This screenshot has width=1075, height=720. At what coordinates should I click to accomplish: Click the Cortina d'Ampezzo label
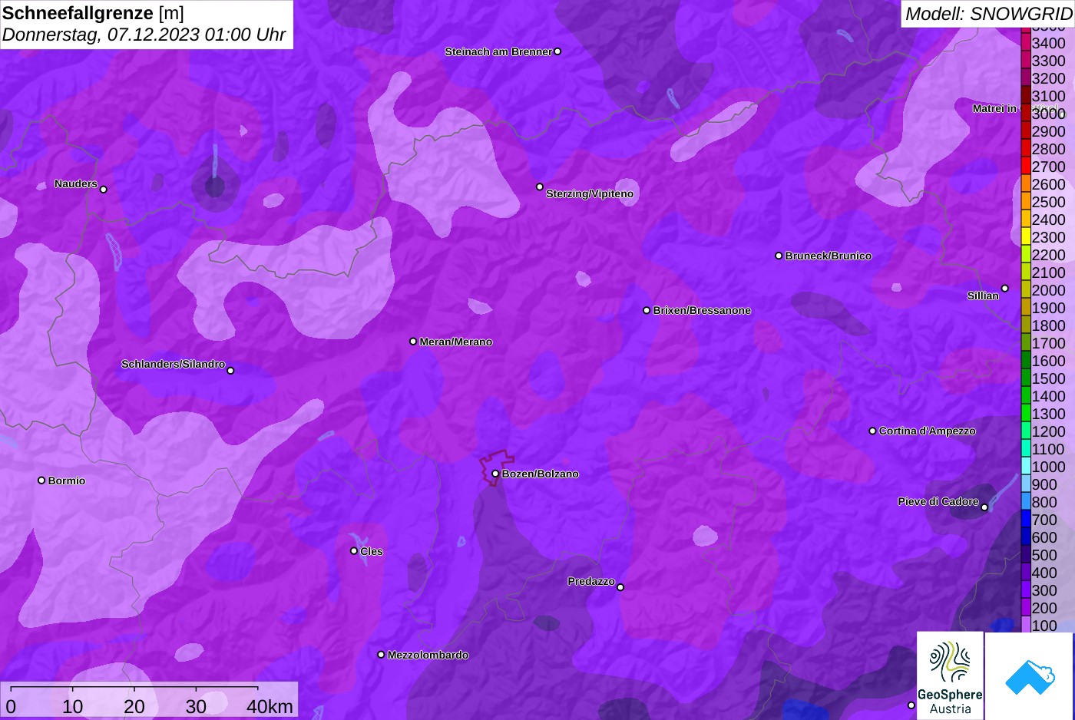928,431
